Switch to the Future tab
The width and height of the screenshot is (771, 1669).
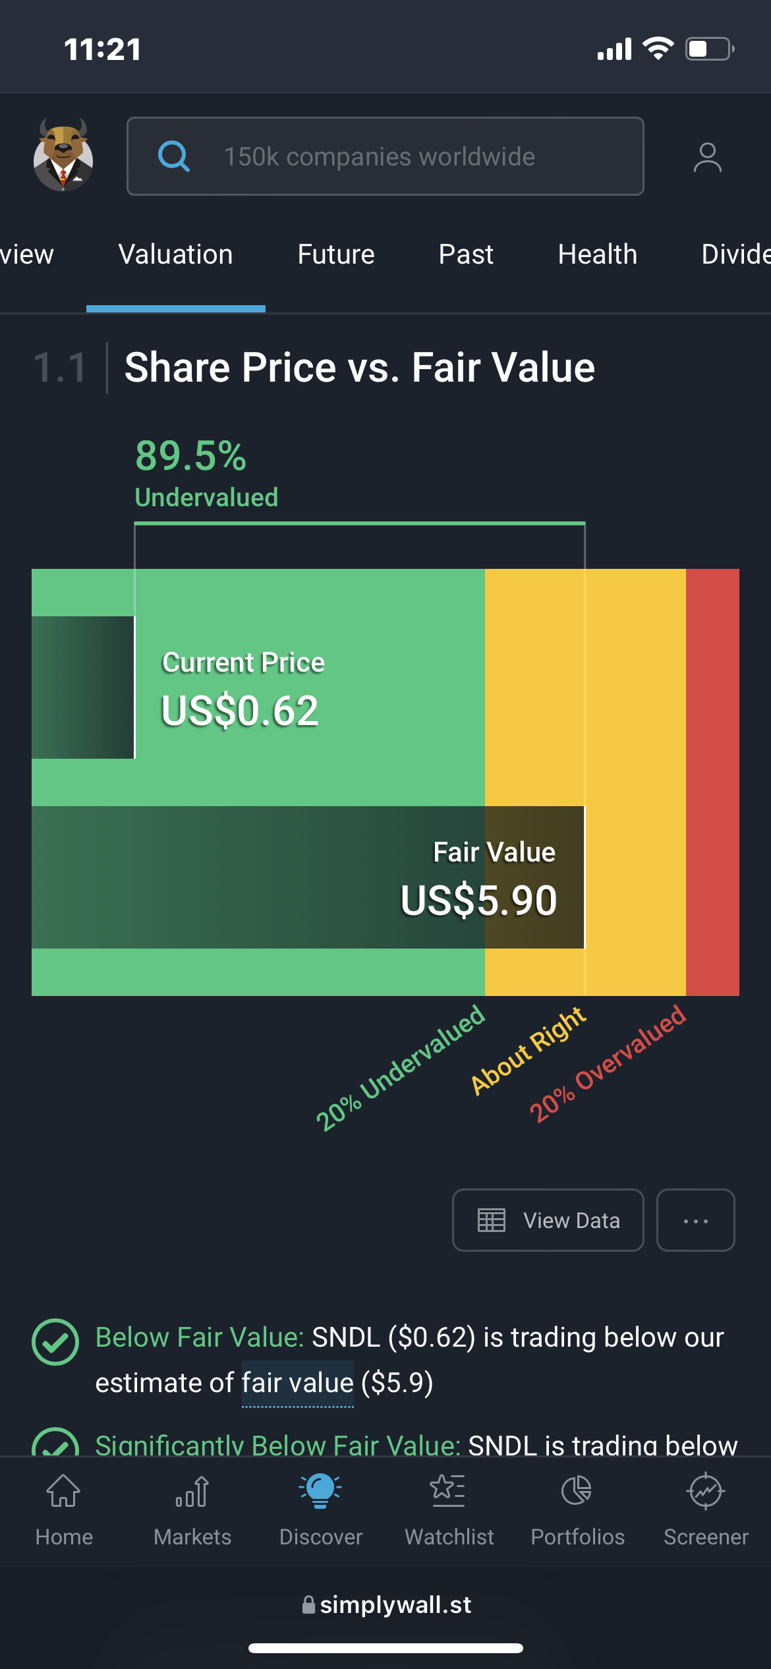336,254
